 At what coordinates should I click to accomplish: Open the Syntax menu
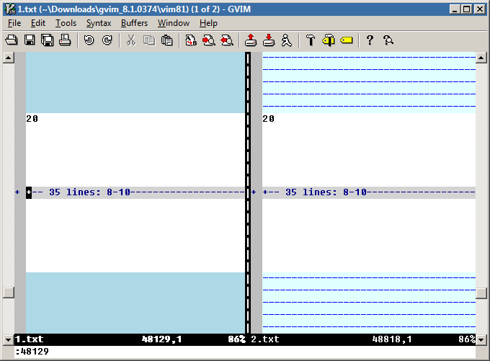[99, 23]
